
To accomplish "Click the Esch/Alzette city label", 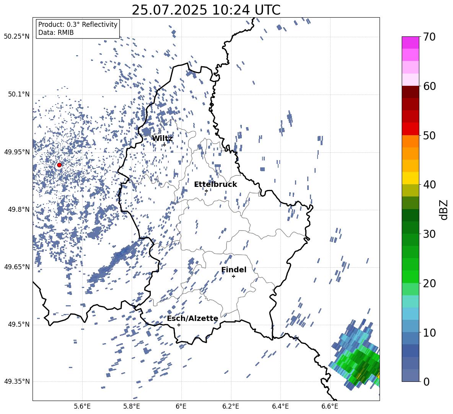I will [192, 319].
